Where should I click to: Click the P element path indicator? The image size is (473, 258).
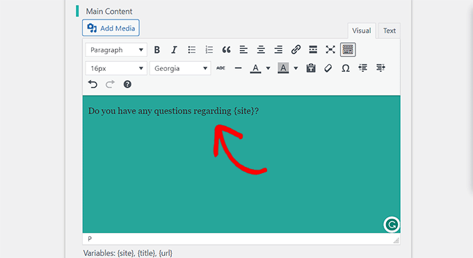point(90,239)
